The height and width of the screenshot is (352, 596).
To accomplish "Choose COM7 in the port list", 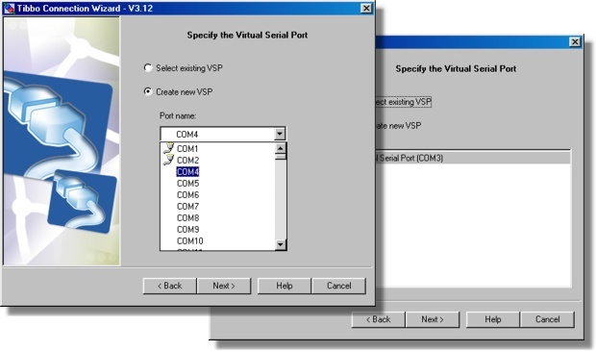I will 187,207.
